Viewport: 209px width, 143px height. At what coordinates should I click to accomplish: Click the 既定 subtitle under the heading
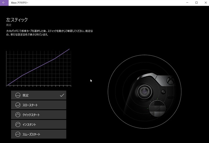click(x=9, y=25)
